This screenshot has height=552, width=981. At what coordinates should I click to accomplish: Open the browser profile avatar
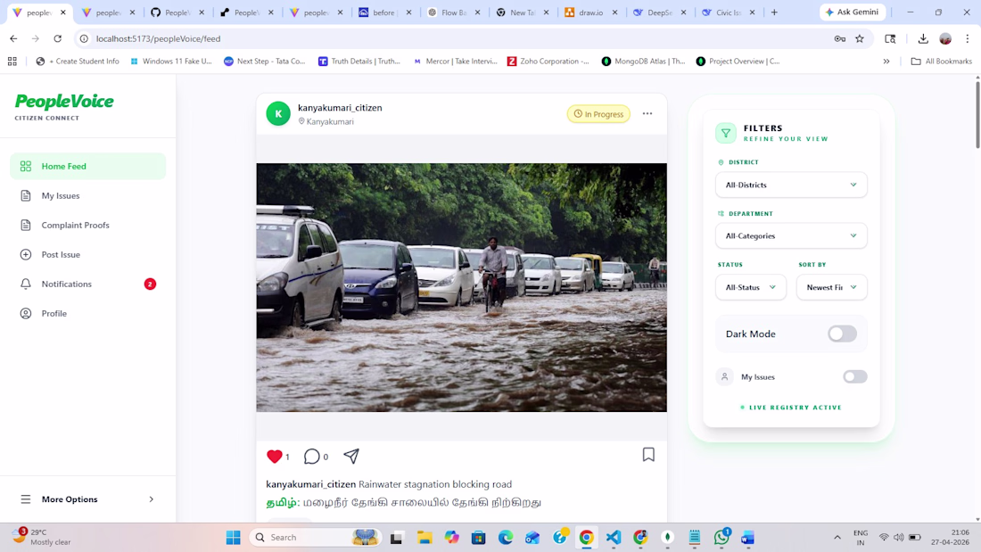(x=945, y=39)
